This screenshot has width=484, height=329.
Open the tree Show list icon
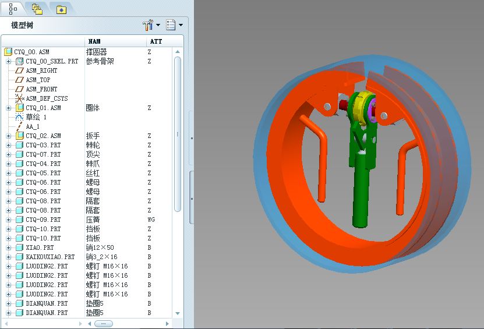171,25
